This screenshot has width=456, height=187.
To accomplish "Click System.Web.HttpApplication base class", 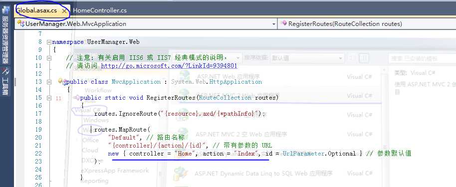I will click(217, 82).
